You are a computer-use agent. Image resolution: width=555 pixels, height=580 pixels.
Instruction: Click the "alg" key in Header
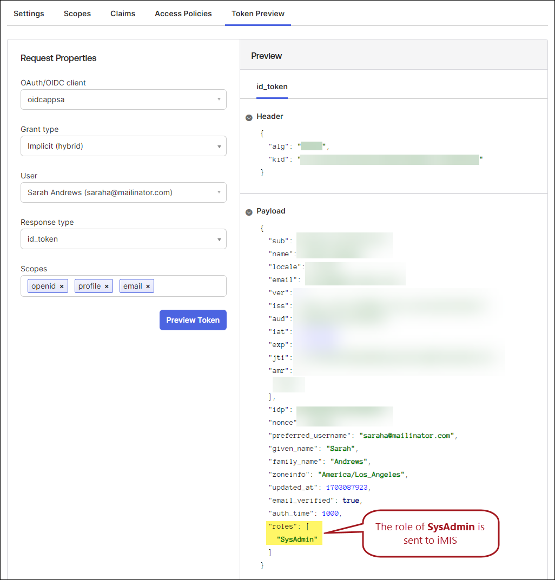coord(279,146)
